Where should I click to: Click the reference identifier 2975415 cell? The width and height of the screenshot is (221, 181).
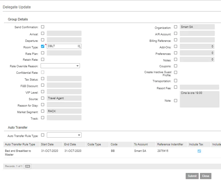[163, 151]
